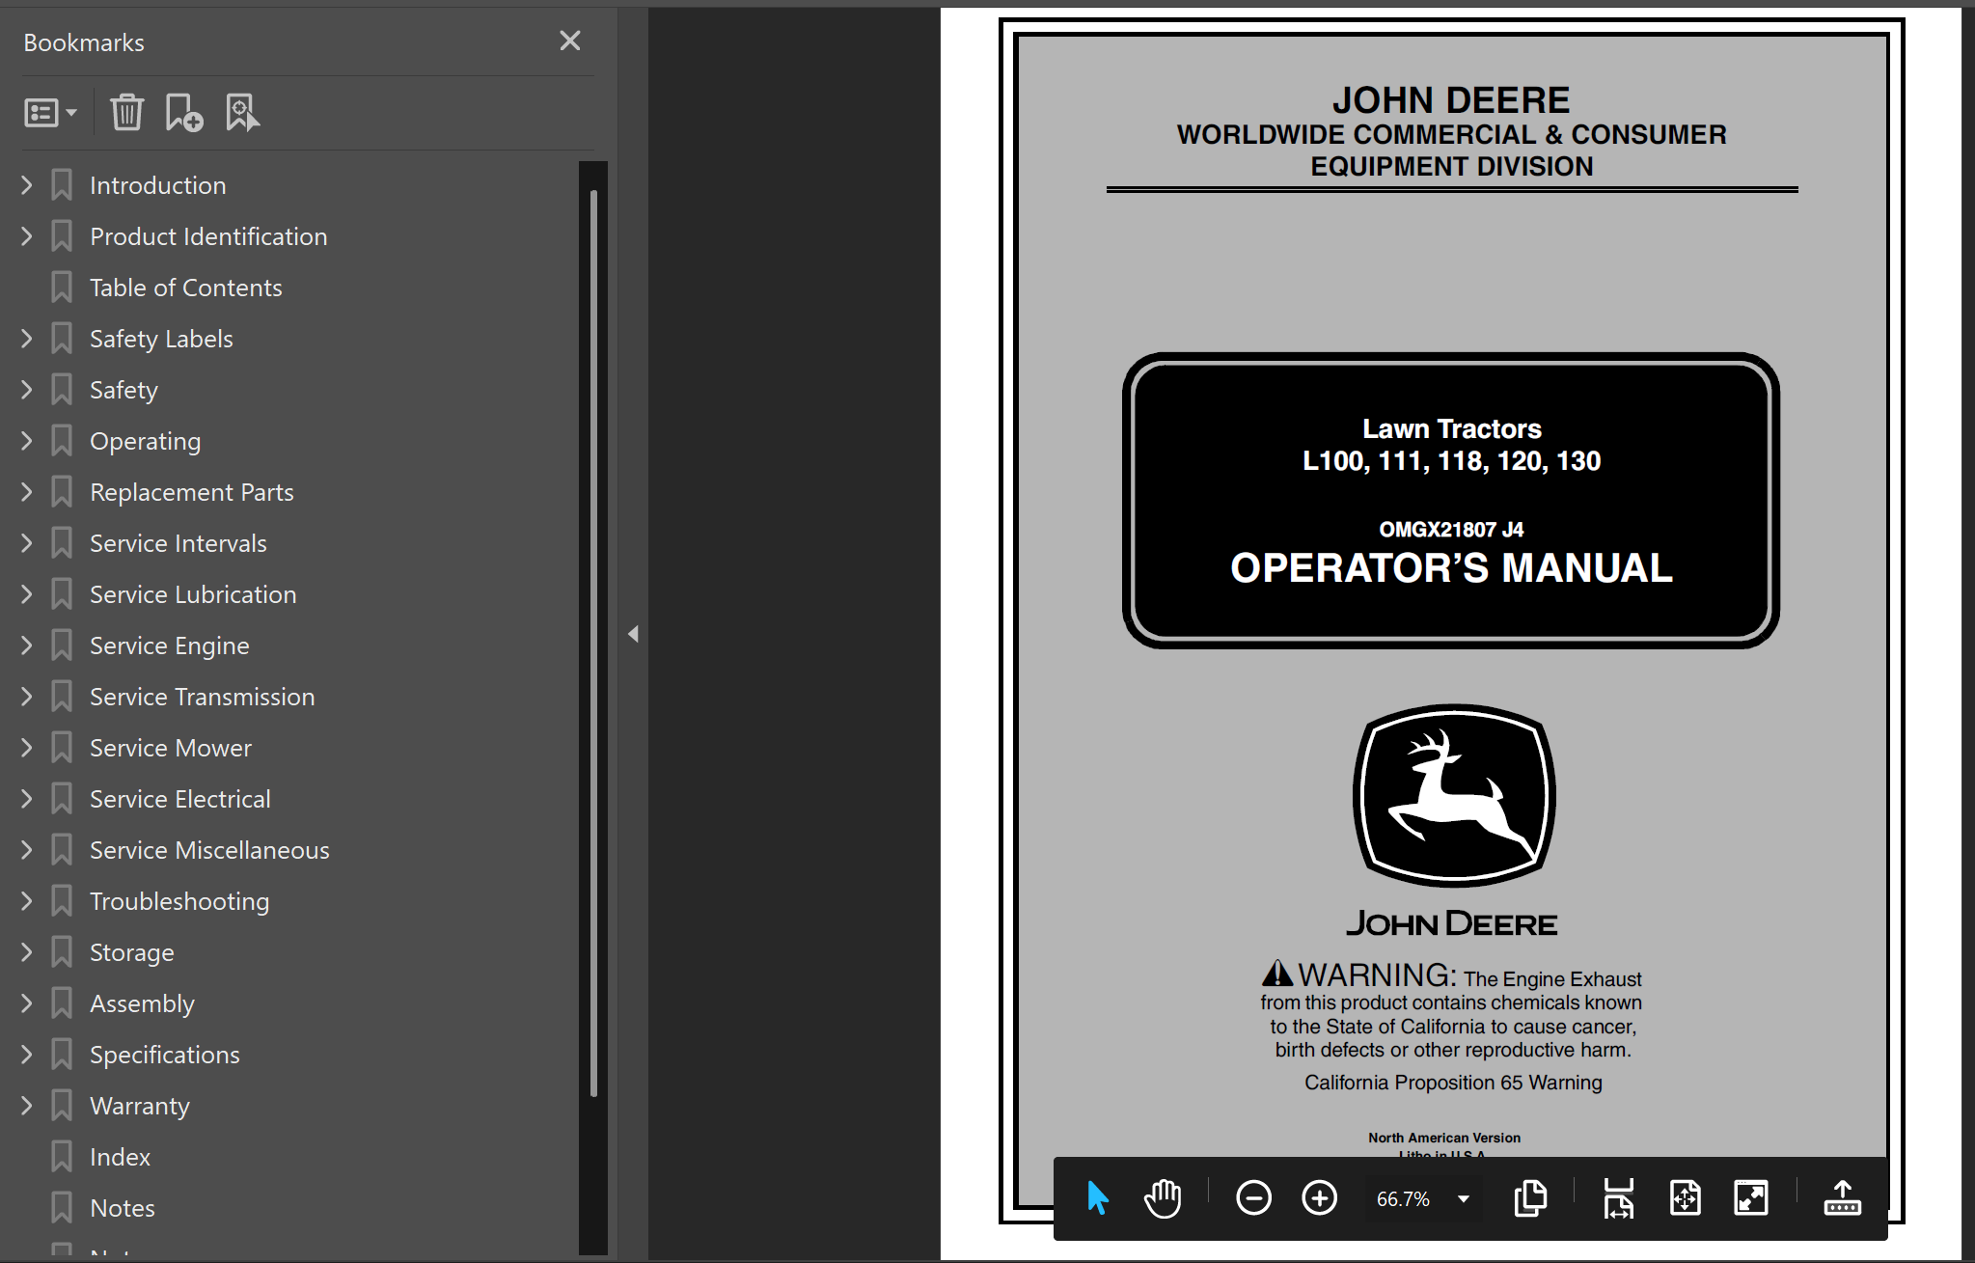The height and width of the screenshot is (1263, 1975).
Task: Expand the Introduction bookmark
Action: point(27,185)
